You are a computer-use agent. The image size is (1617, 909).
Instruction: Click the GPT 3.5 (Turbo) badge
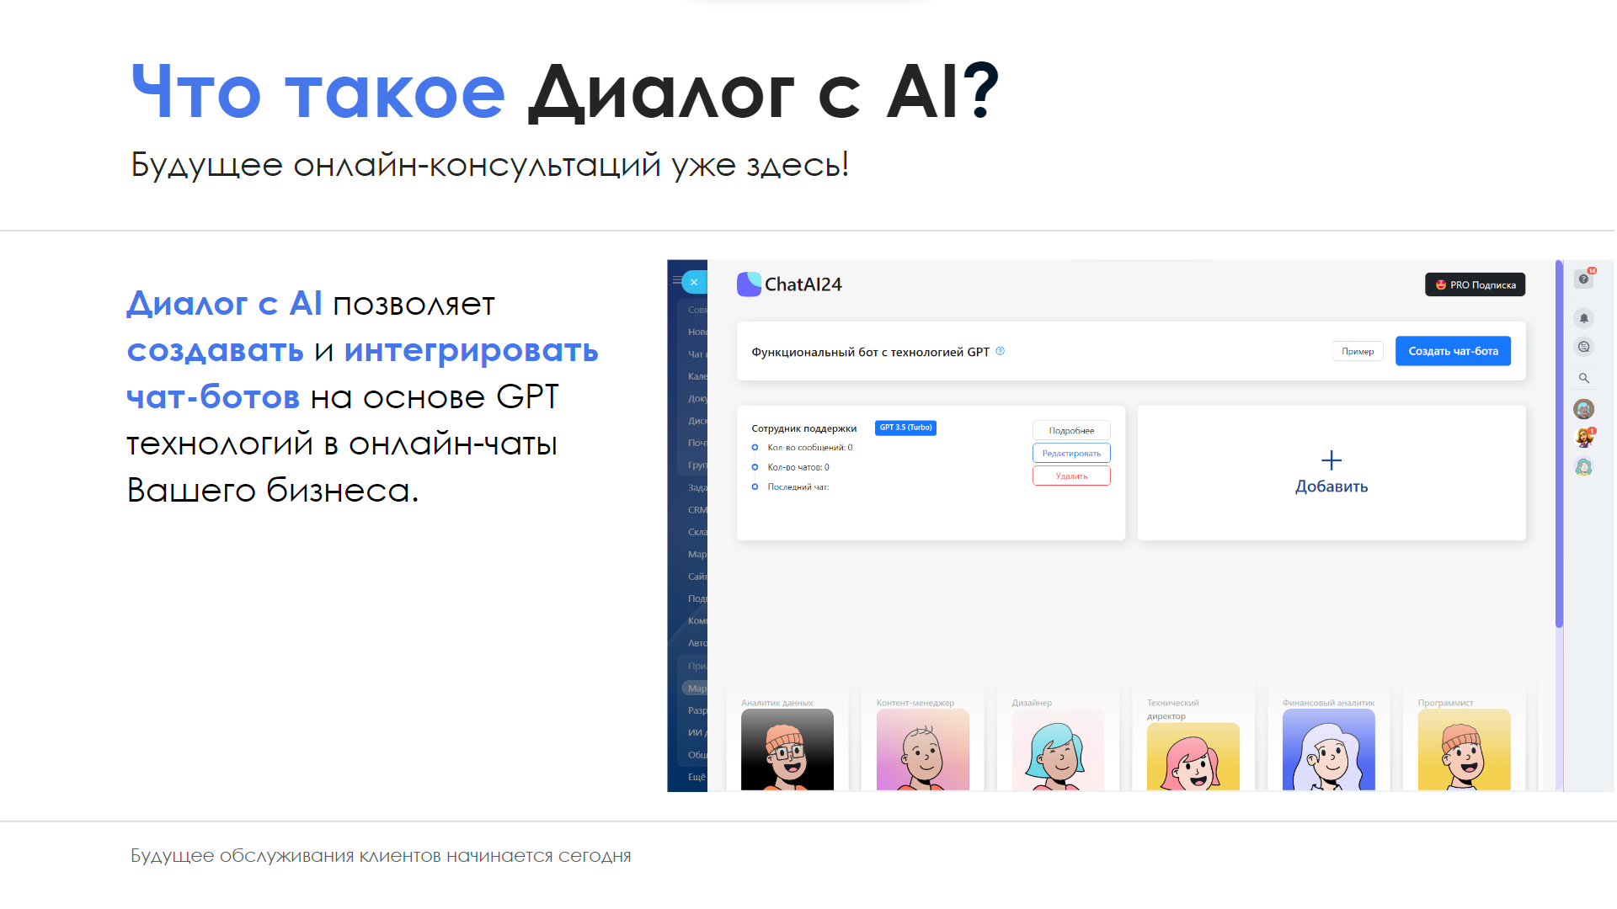[x=905, y=428]
